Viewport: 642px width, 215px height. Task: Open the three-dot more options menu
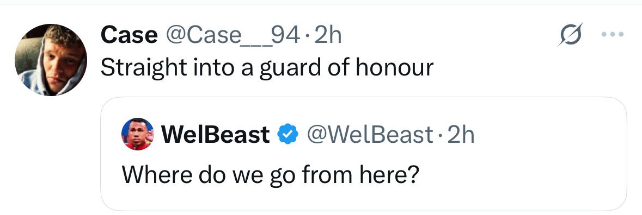pos(612,35)
